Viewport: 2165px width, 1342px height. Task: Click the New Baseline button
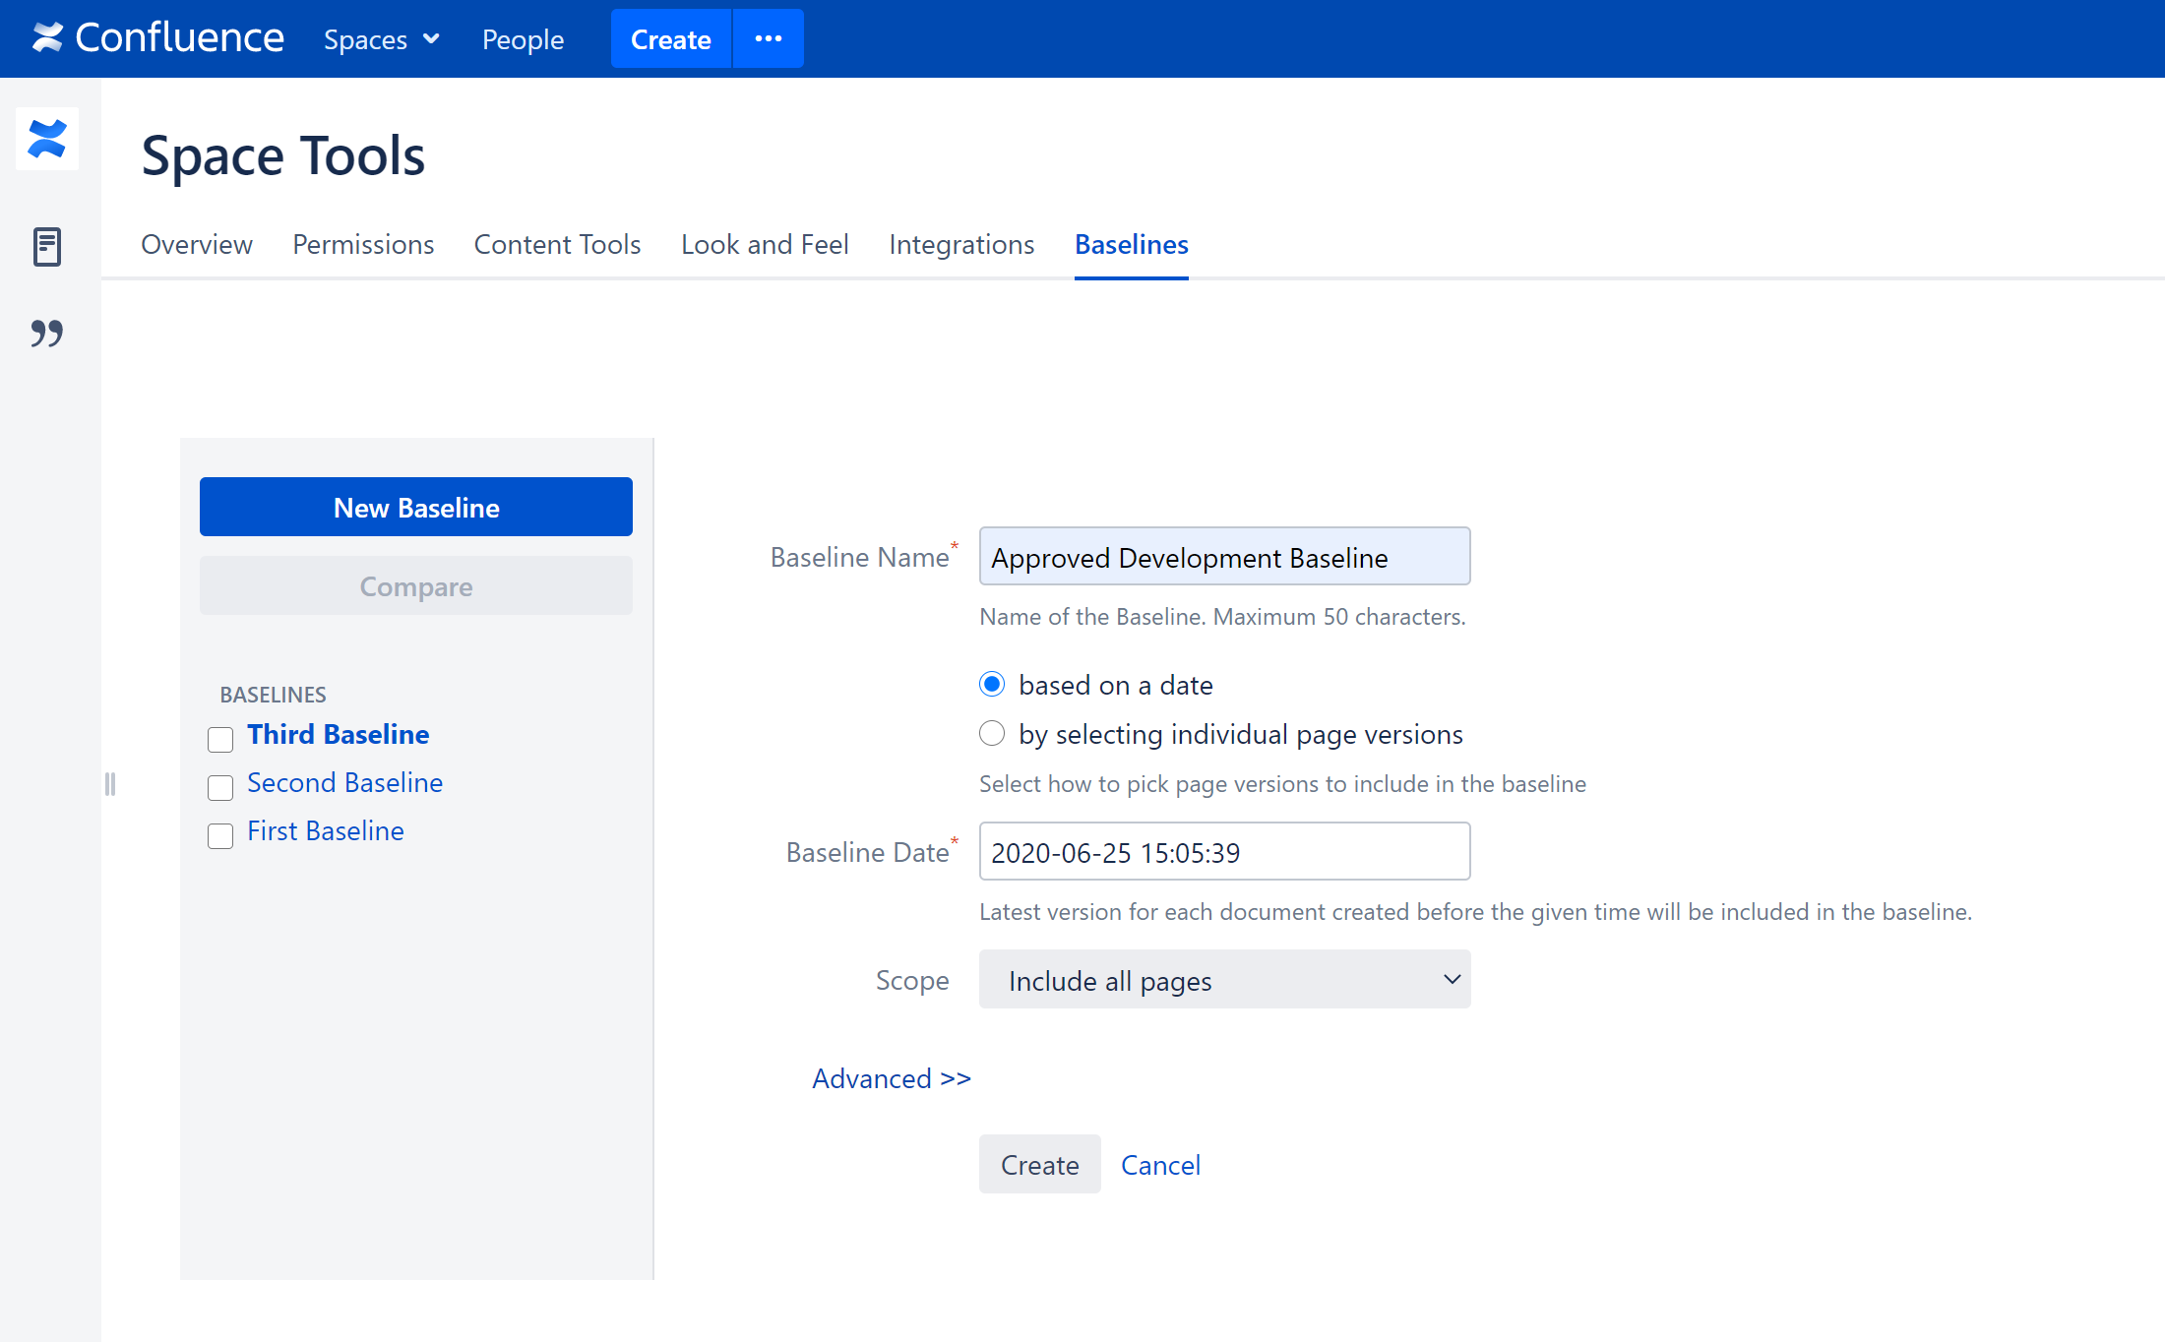click(416, 508)
